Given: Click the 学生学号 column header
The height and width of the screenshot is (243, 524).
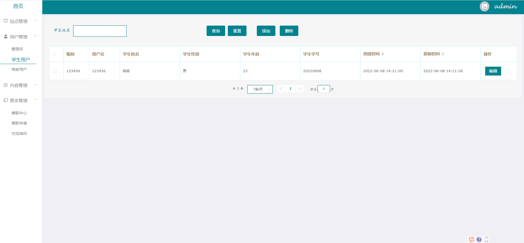Looking at the screenshot, I should (x=311, y=54).
